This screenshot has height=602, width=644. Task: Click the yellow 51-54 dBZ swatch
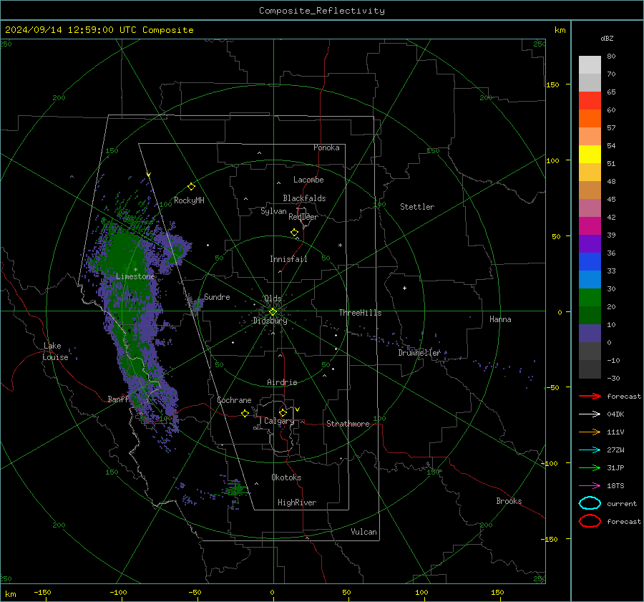click(590, 155)
